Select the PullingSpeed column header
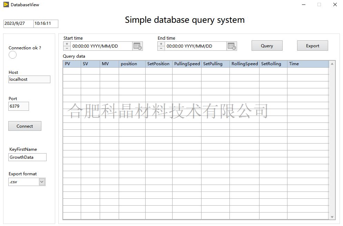 (x=187, y=64)
